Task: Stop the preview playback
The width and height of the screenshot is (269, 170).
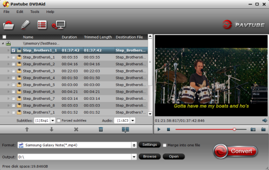Action: (x=169, y=129)
